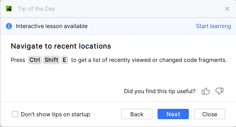Click the blue info icon in banner
The image size is (236, 127).
tap(9, 26)
